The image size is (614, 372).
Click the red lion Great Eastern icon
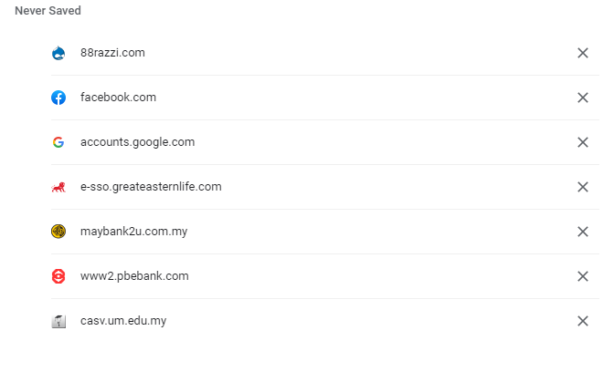coord(58,187)
